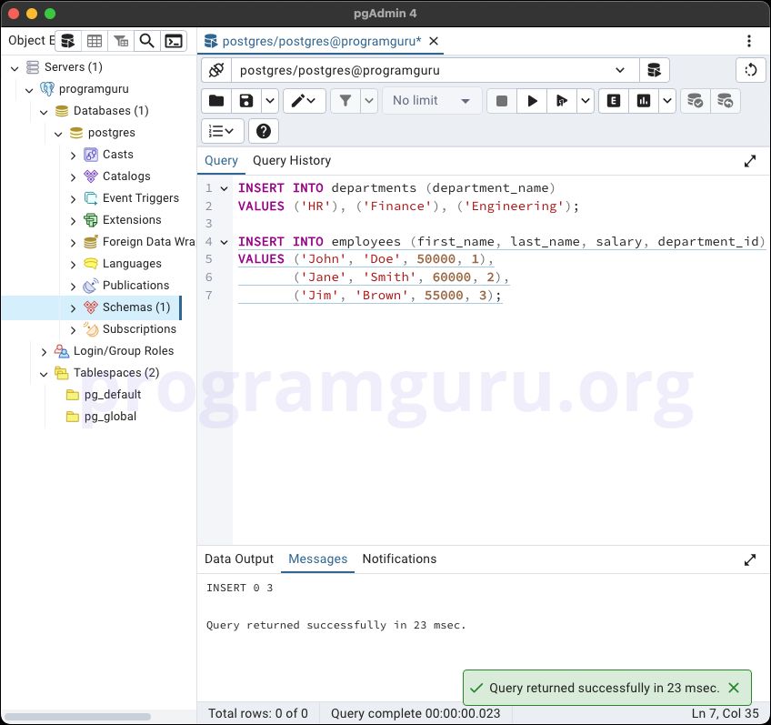The width and height of the screenshot is (771, 725).
Task: Fold the code block at line 1
Action: tap(225, 188)
